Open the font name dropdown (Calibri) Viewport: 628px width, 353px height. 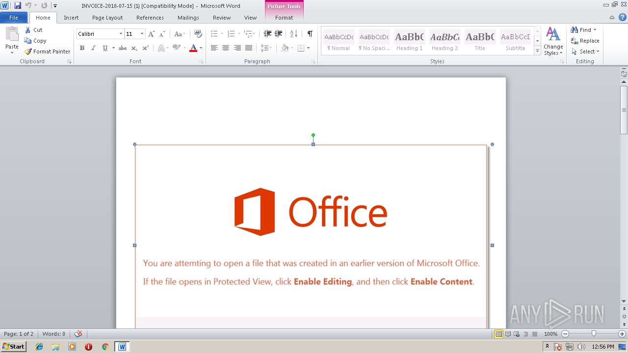click(x=121, y=34)
